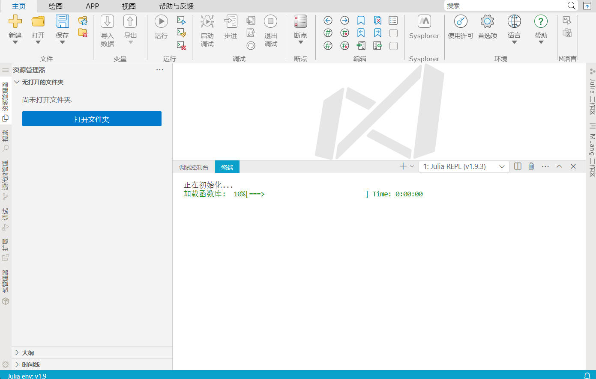Click the 打开文件夹 button
This screenshot has width=596, height=379.
92,119
